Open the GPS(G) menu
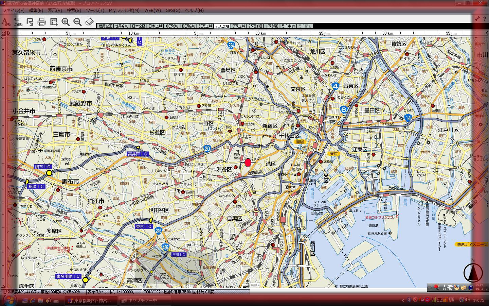 click(x=173, y=10)
